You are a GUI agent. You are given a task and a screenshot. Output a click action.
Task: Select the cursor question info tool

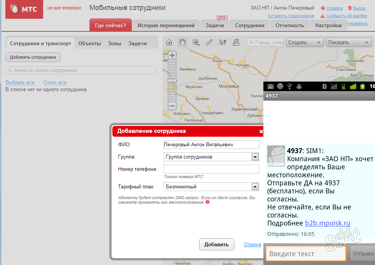222,43
